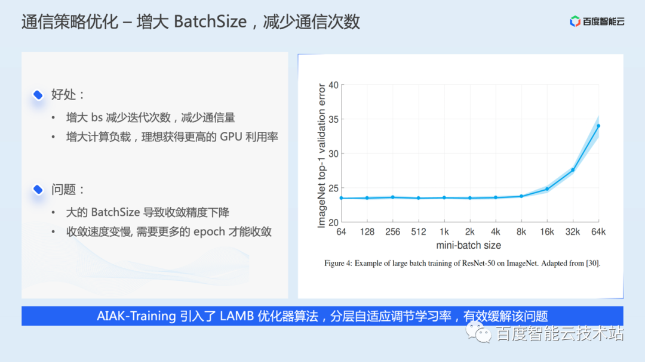Click the line 增大 bs 减少迭代次数，减少通信量
Viewport: 645px width, 362px height.
150,117
